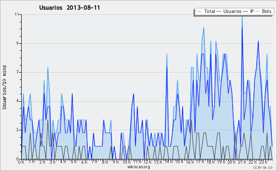Click the y-axis value 2
The width and height of the screenshot is (277, 171).
18,130
